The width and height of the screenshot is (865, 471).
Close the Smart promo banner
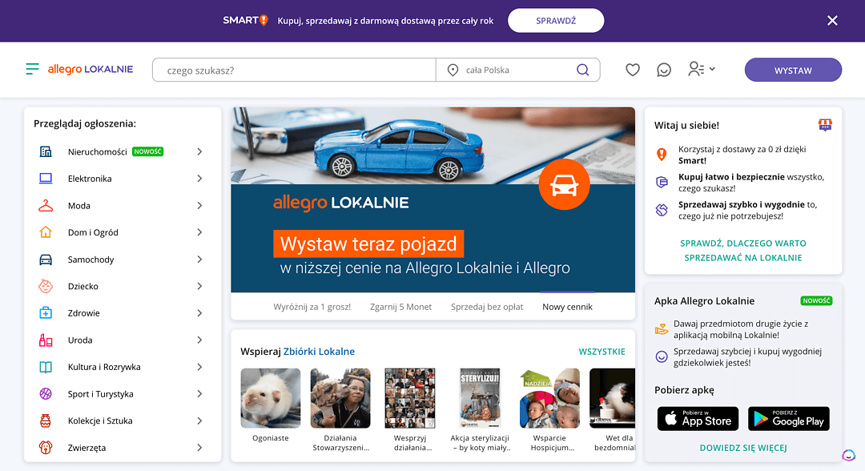click(832, 20)
